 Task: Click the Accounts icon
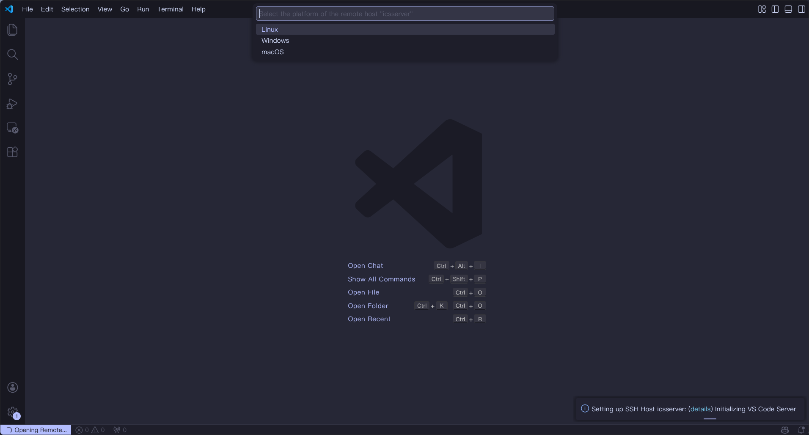12,387
